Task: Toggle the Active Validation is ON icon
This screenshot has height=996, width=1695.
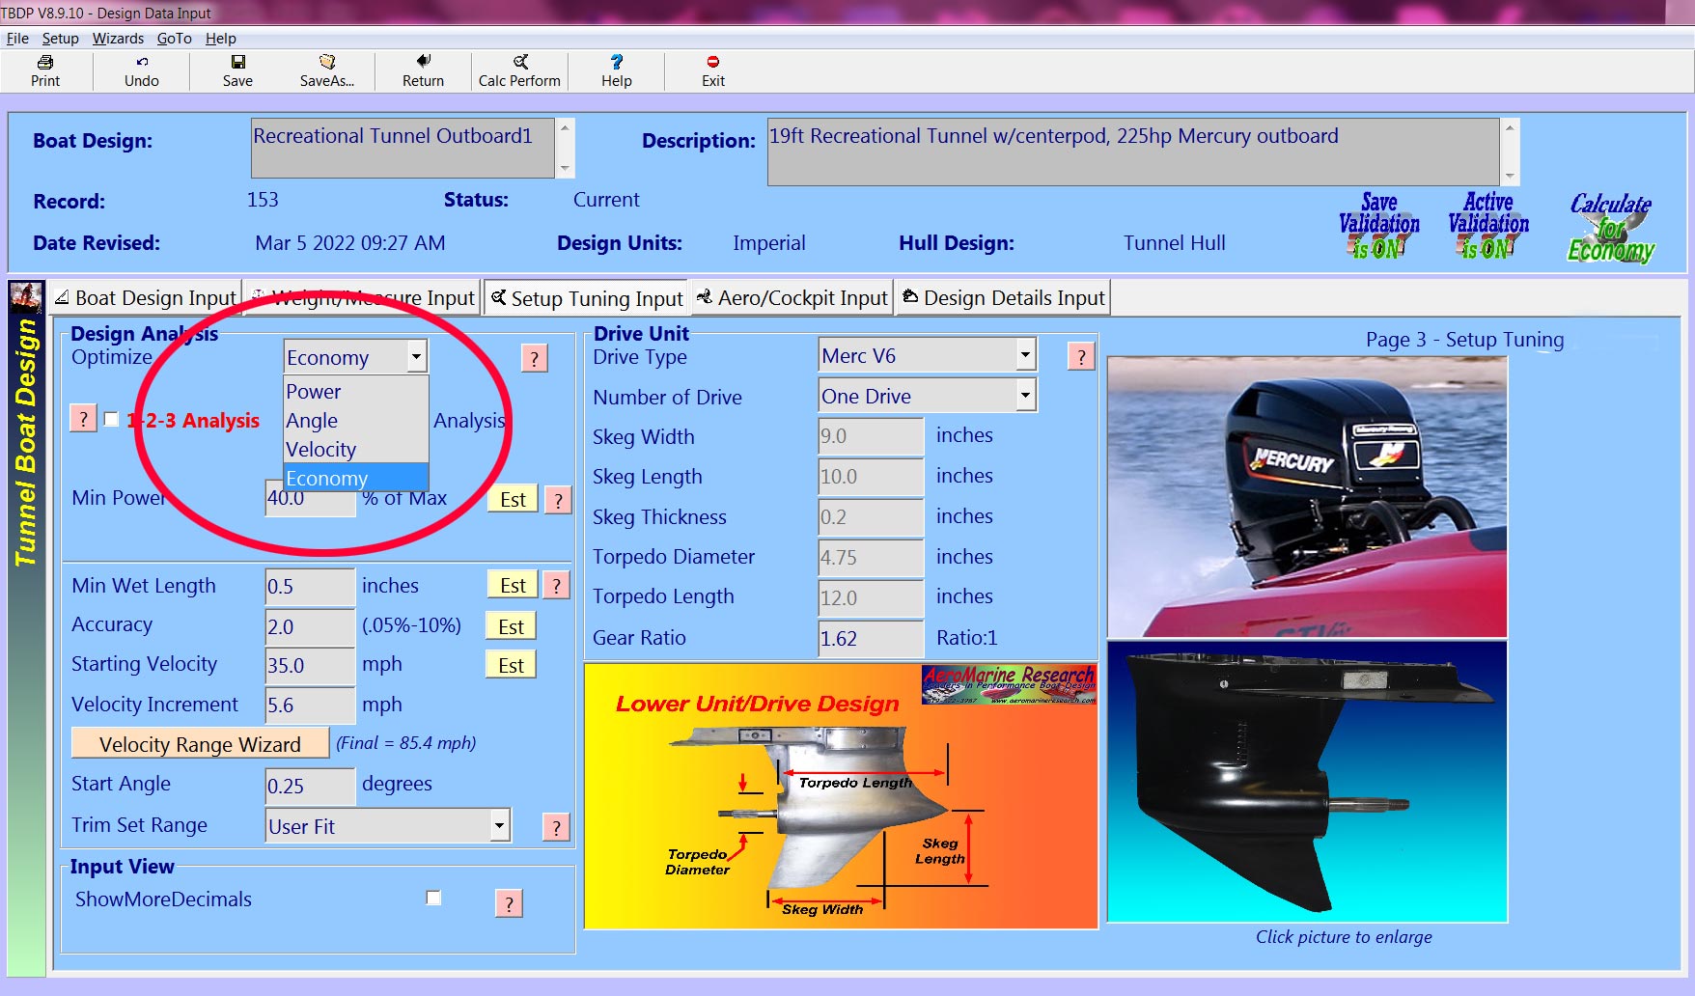Action: [x=1487, y=226]
